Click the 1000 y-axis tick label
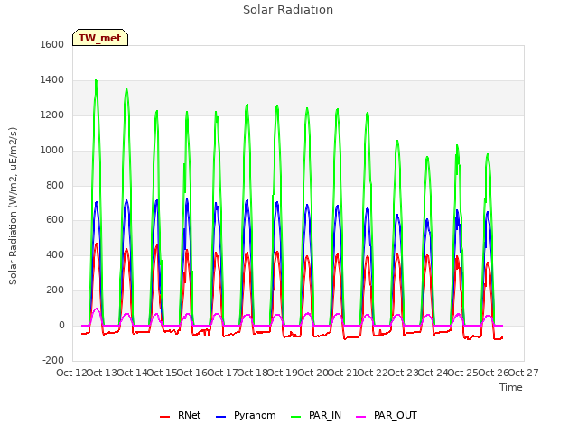The height and width of the screenshot is (433, 578). pyautogui.click(x=52, y=150)
